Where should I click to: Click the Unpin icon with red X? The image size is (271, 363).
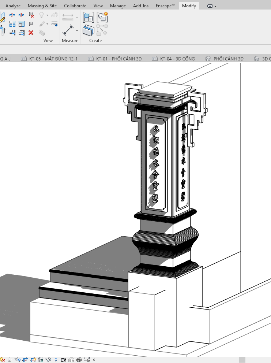(31, 15)
